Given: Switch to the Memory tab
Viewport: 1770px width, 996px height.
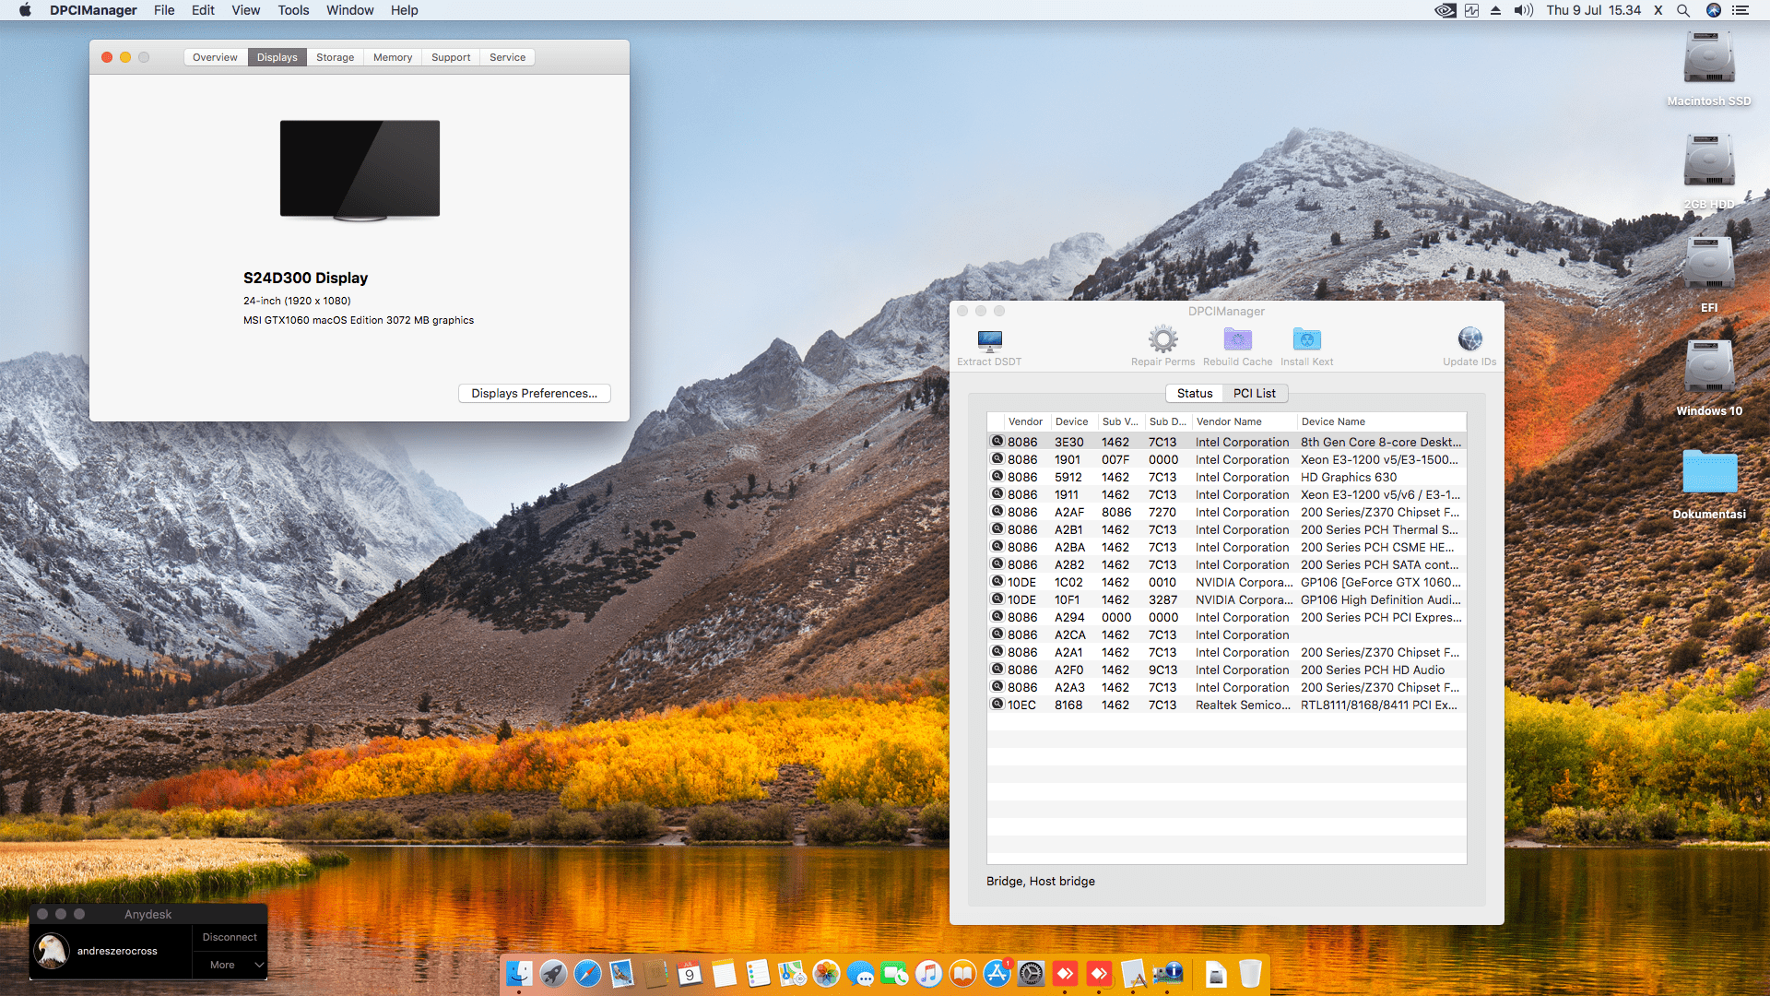Looking at the screenshot, I should pos(393,57).
